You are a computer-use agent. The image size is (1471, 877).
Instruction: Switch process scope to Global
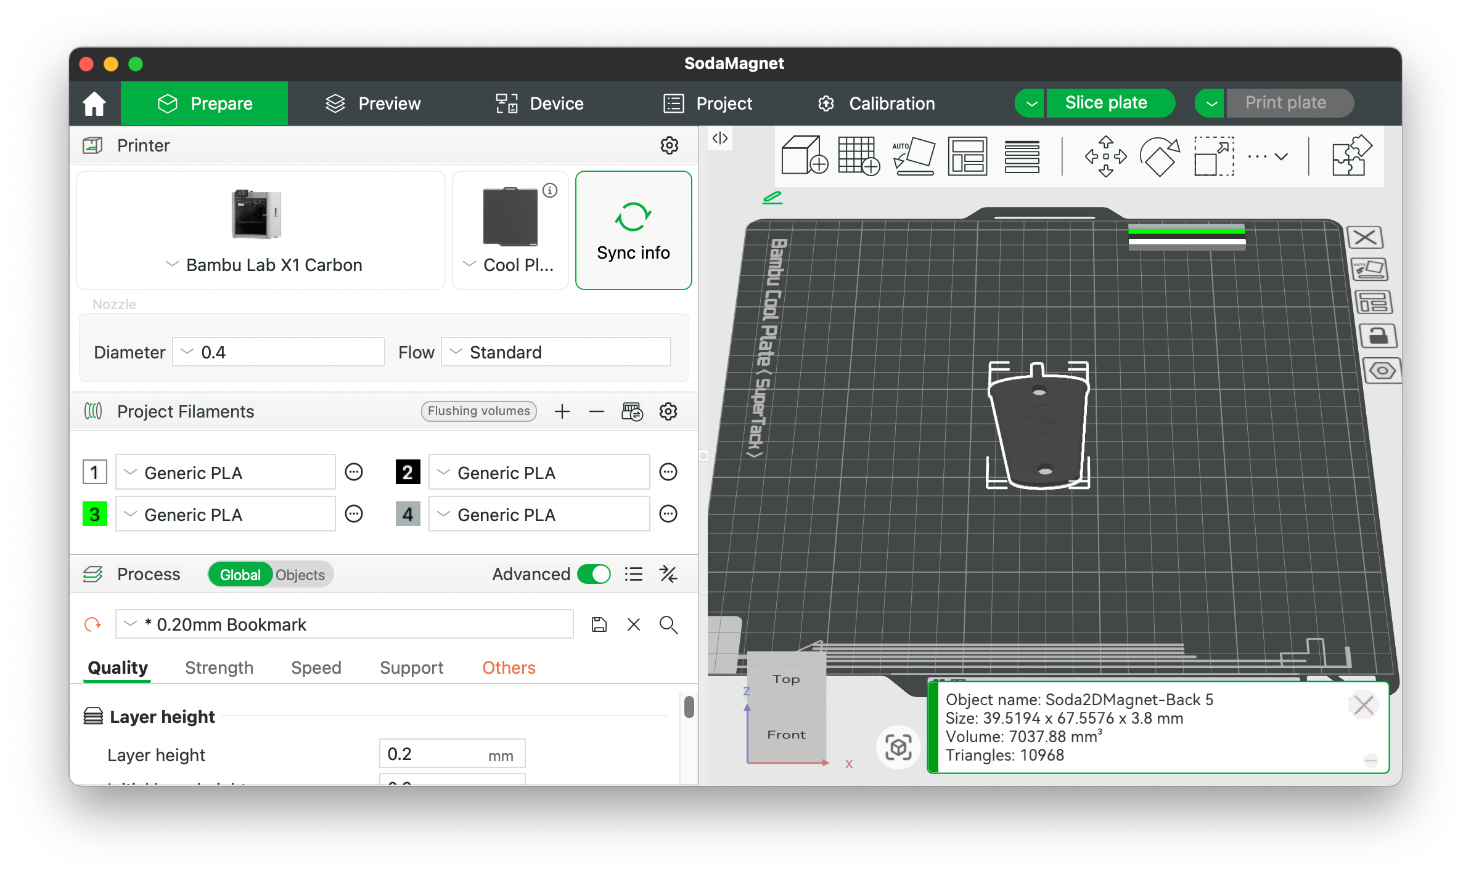pos(240,575)
